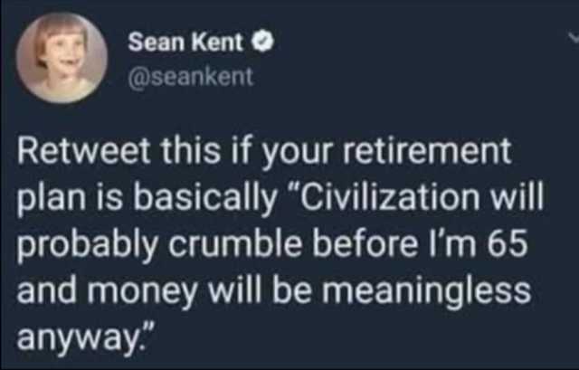579x370 pixels.
Task: Expand the tweet options chevron menu
Action: click(x=574, y=36)
